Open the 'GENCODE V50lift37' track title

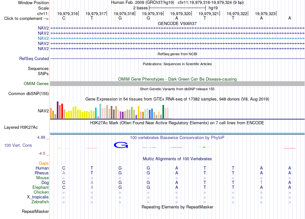point(177,23)
